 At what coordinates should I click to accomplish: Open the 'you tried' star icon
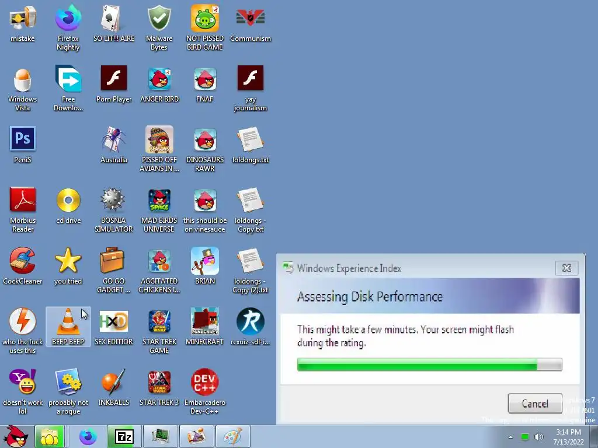[68, 266]
